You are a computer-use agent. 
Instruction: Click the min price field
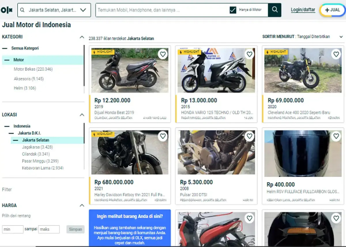pos(13,229)
